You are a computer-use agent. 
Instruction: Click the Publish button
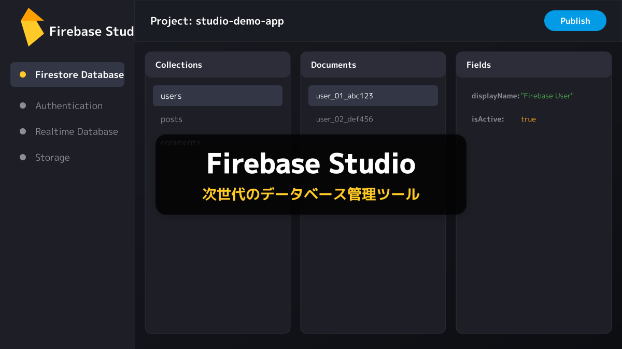575,21
